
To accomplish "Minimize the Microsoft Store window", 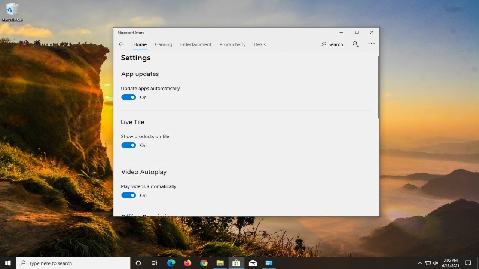I will tap(341, 33).
